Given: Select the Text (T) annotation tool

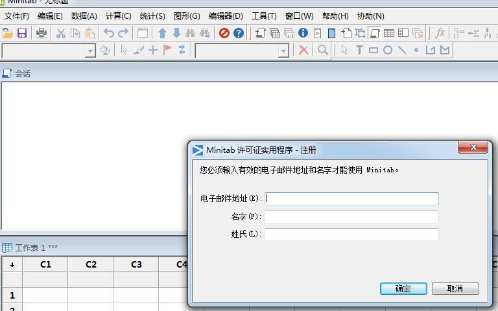Looking at the screenshot, I should click(x=359, y=50).
